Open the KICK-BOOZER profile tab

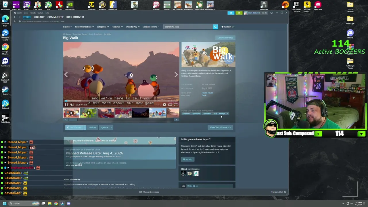75,17
